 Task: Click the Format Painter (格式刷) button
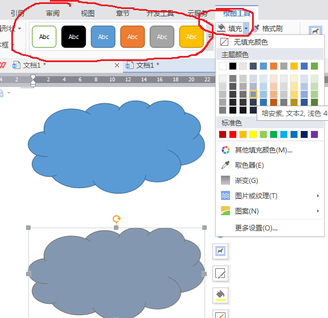click(x=268, y=28)
